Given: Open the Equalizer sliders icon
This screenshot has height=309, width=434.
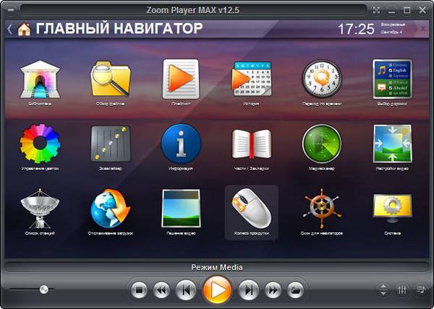Looking at the screenshot, I should pos(111,144).
